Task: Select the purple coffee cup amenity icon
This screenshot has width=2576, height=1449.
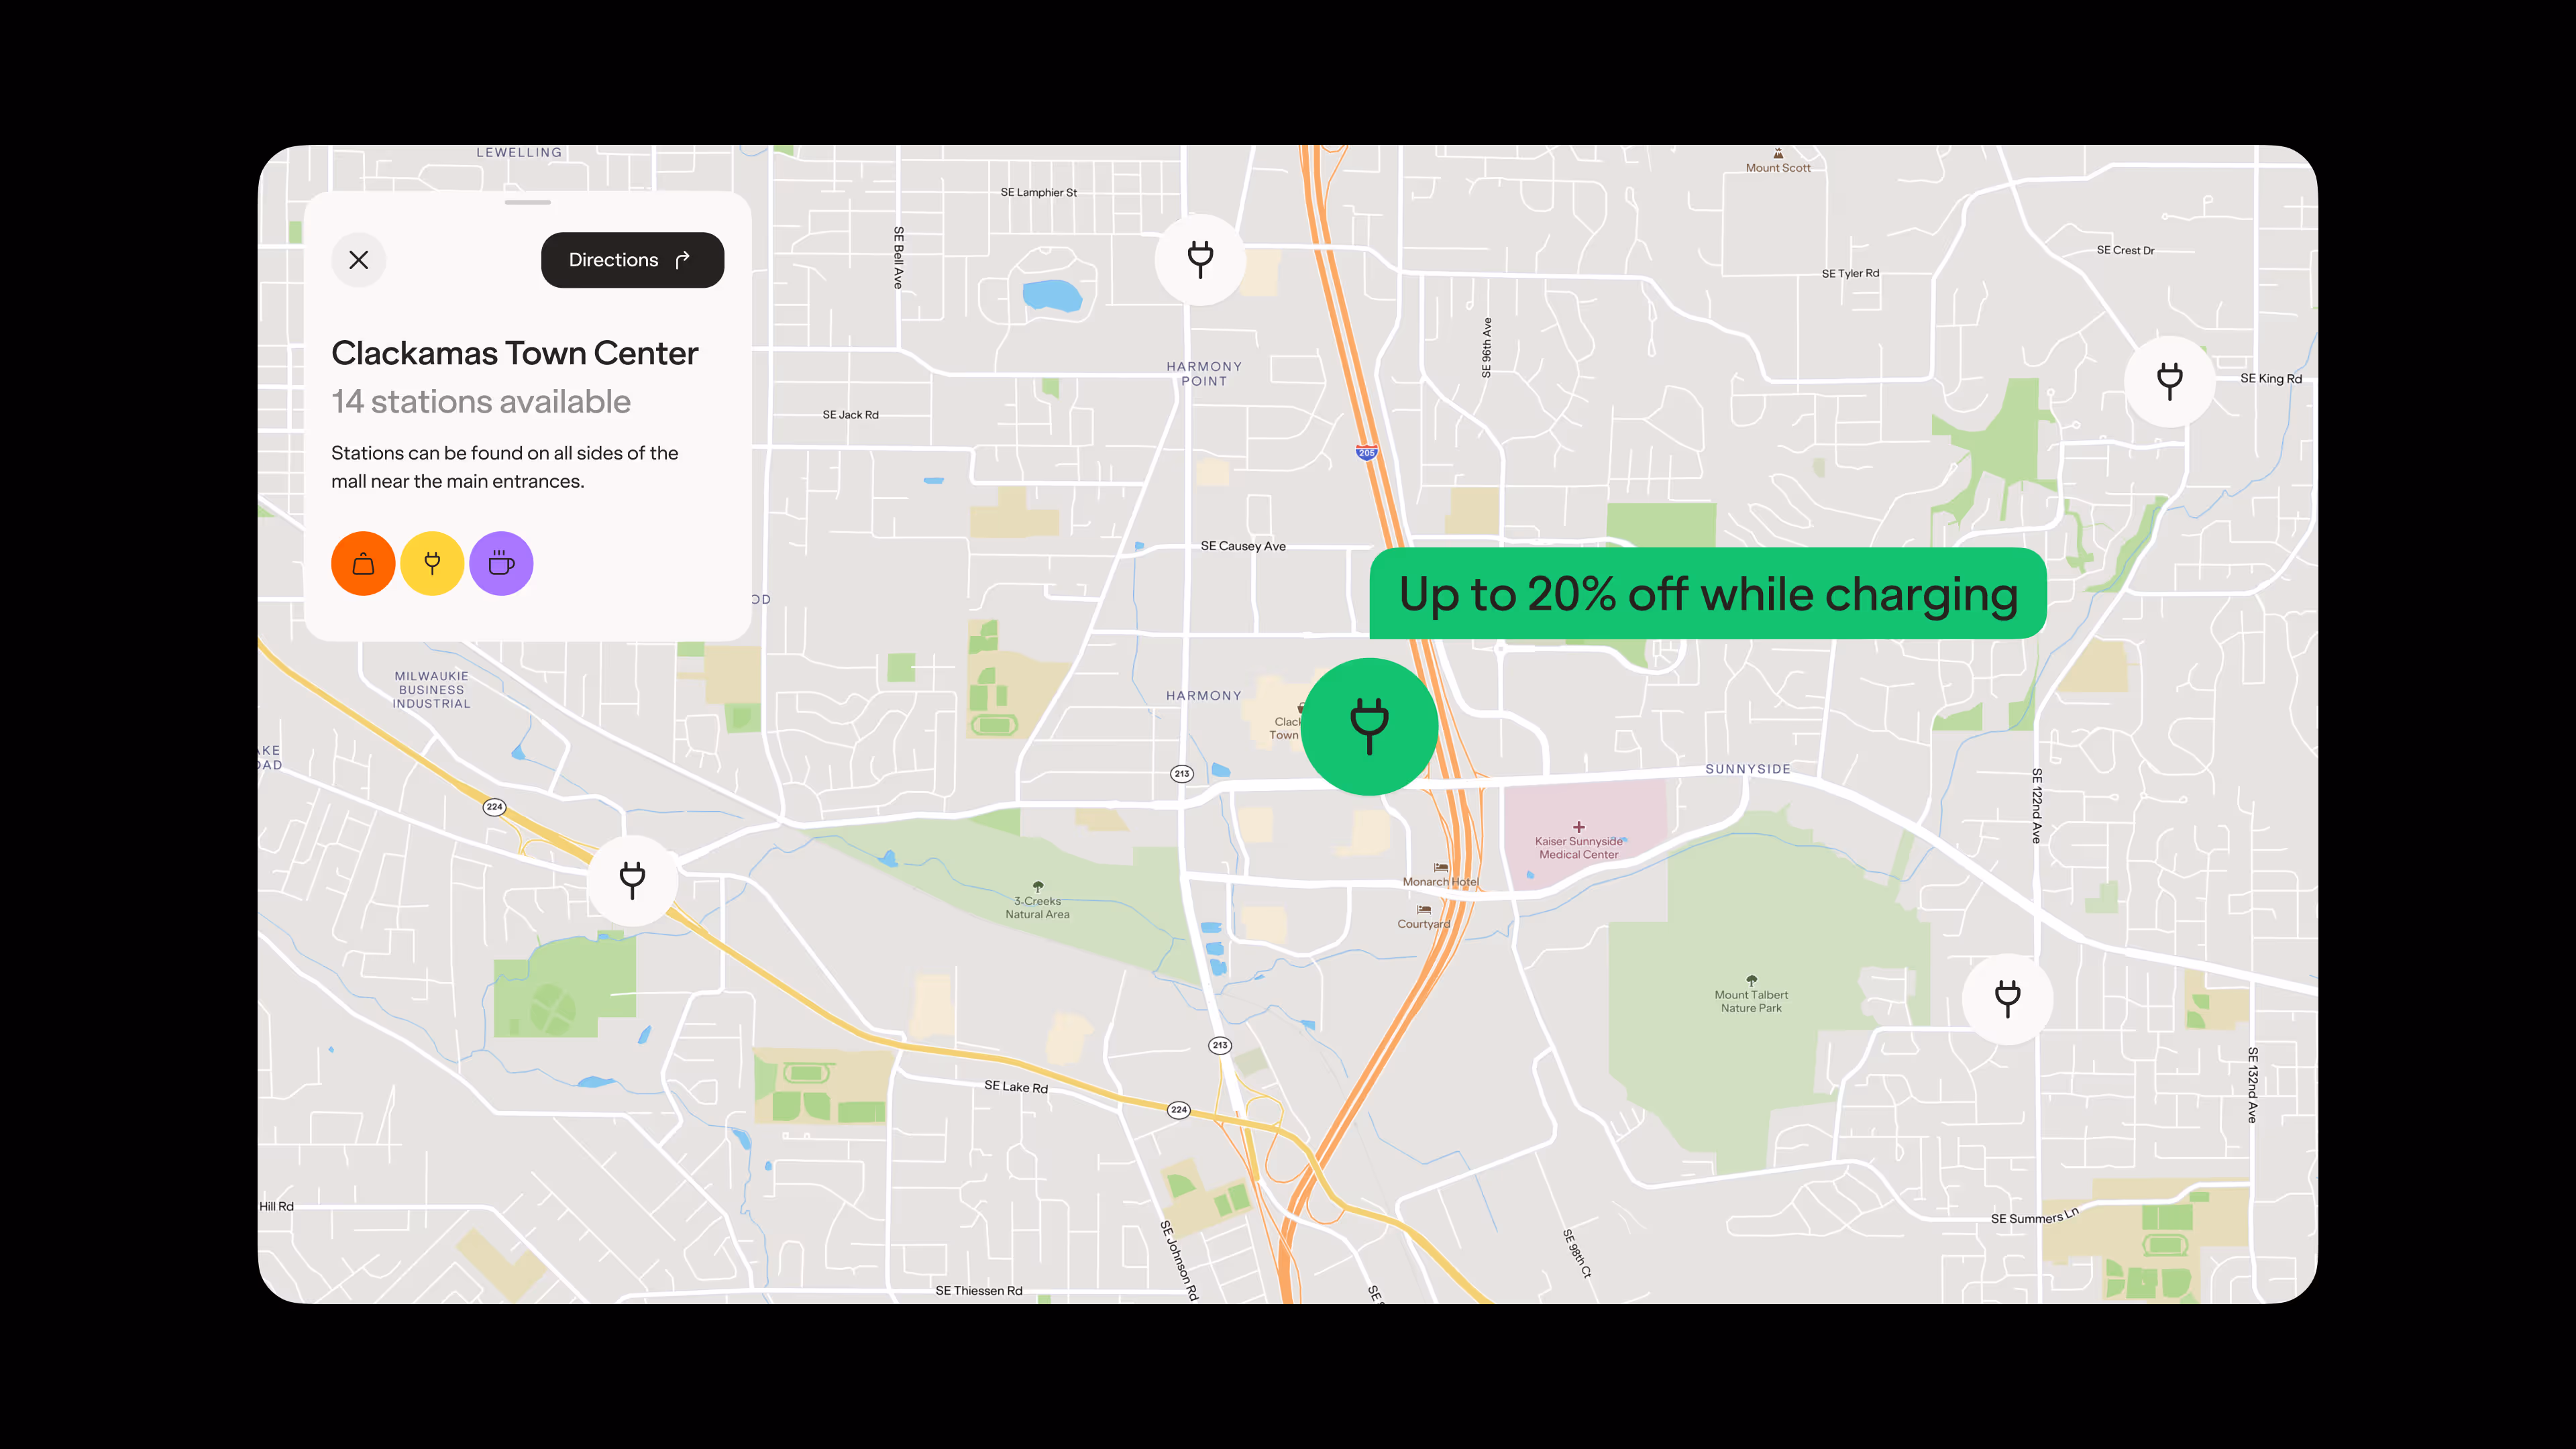Action: tap(501, 563)
